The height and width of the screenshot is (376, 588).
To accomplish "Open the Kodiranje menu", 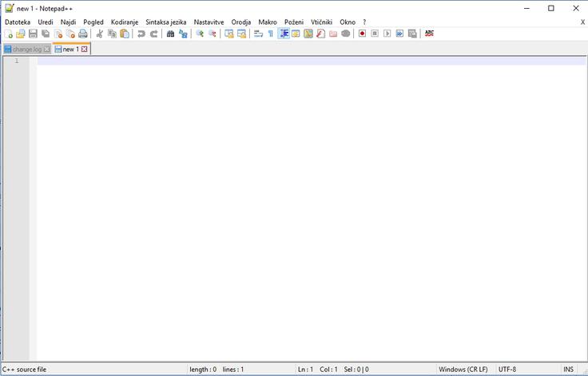I will [125, 22].
